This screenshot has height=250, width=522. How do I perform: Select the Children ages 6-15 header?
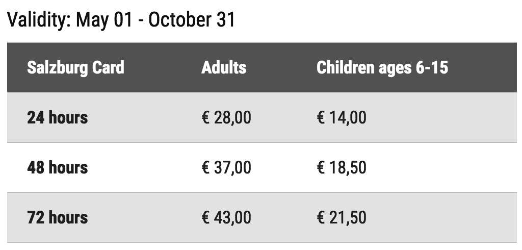382,68
